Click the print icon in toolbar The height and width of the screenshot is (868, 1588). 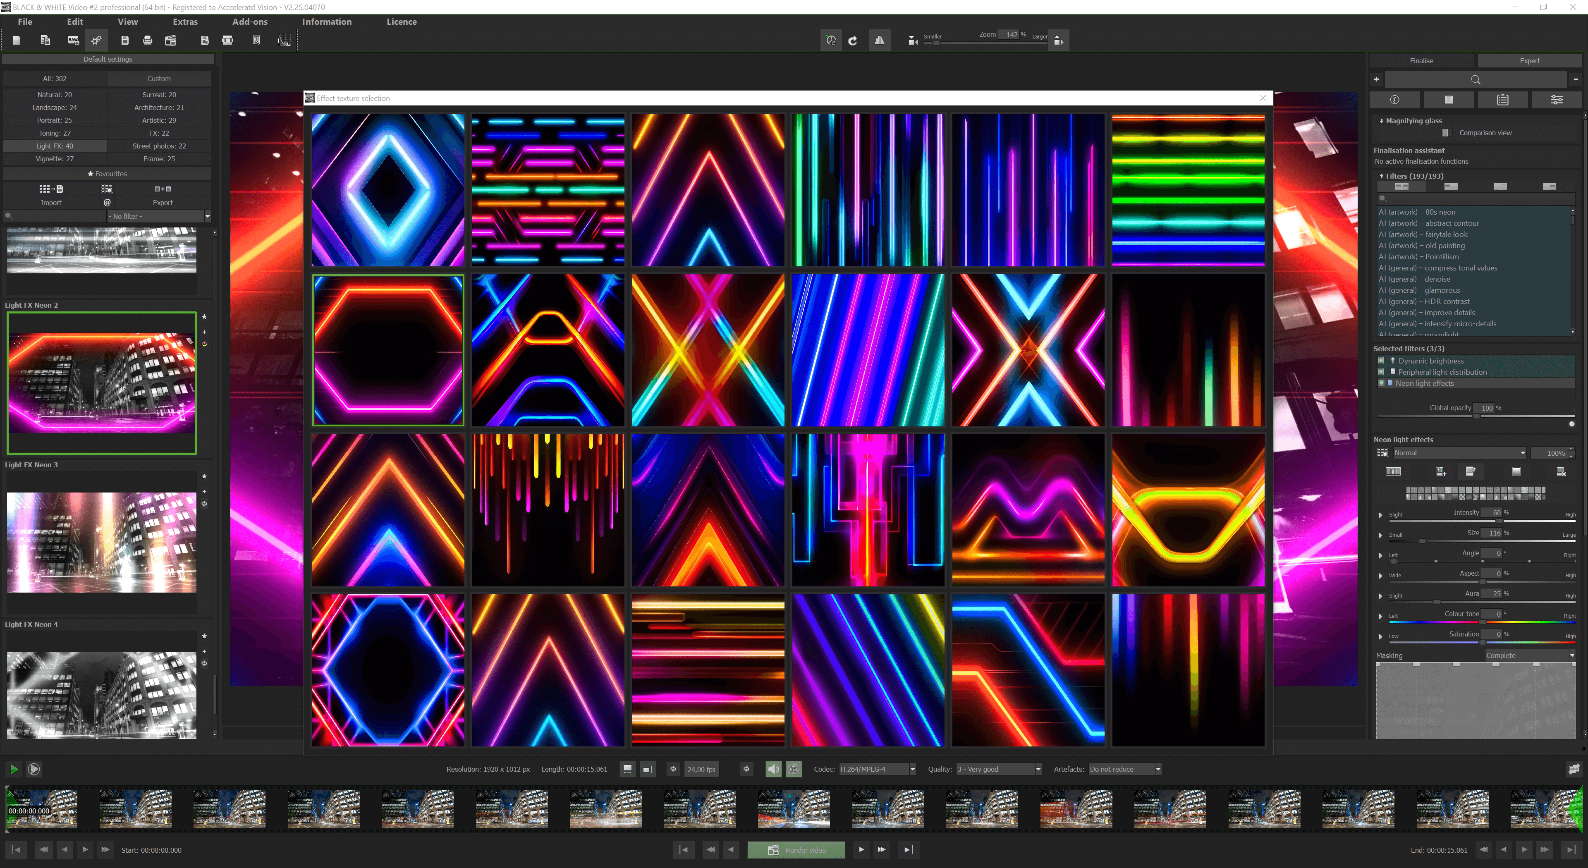(147, 41)
